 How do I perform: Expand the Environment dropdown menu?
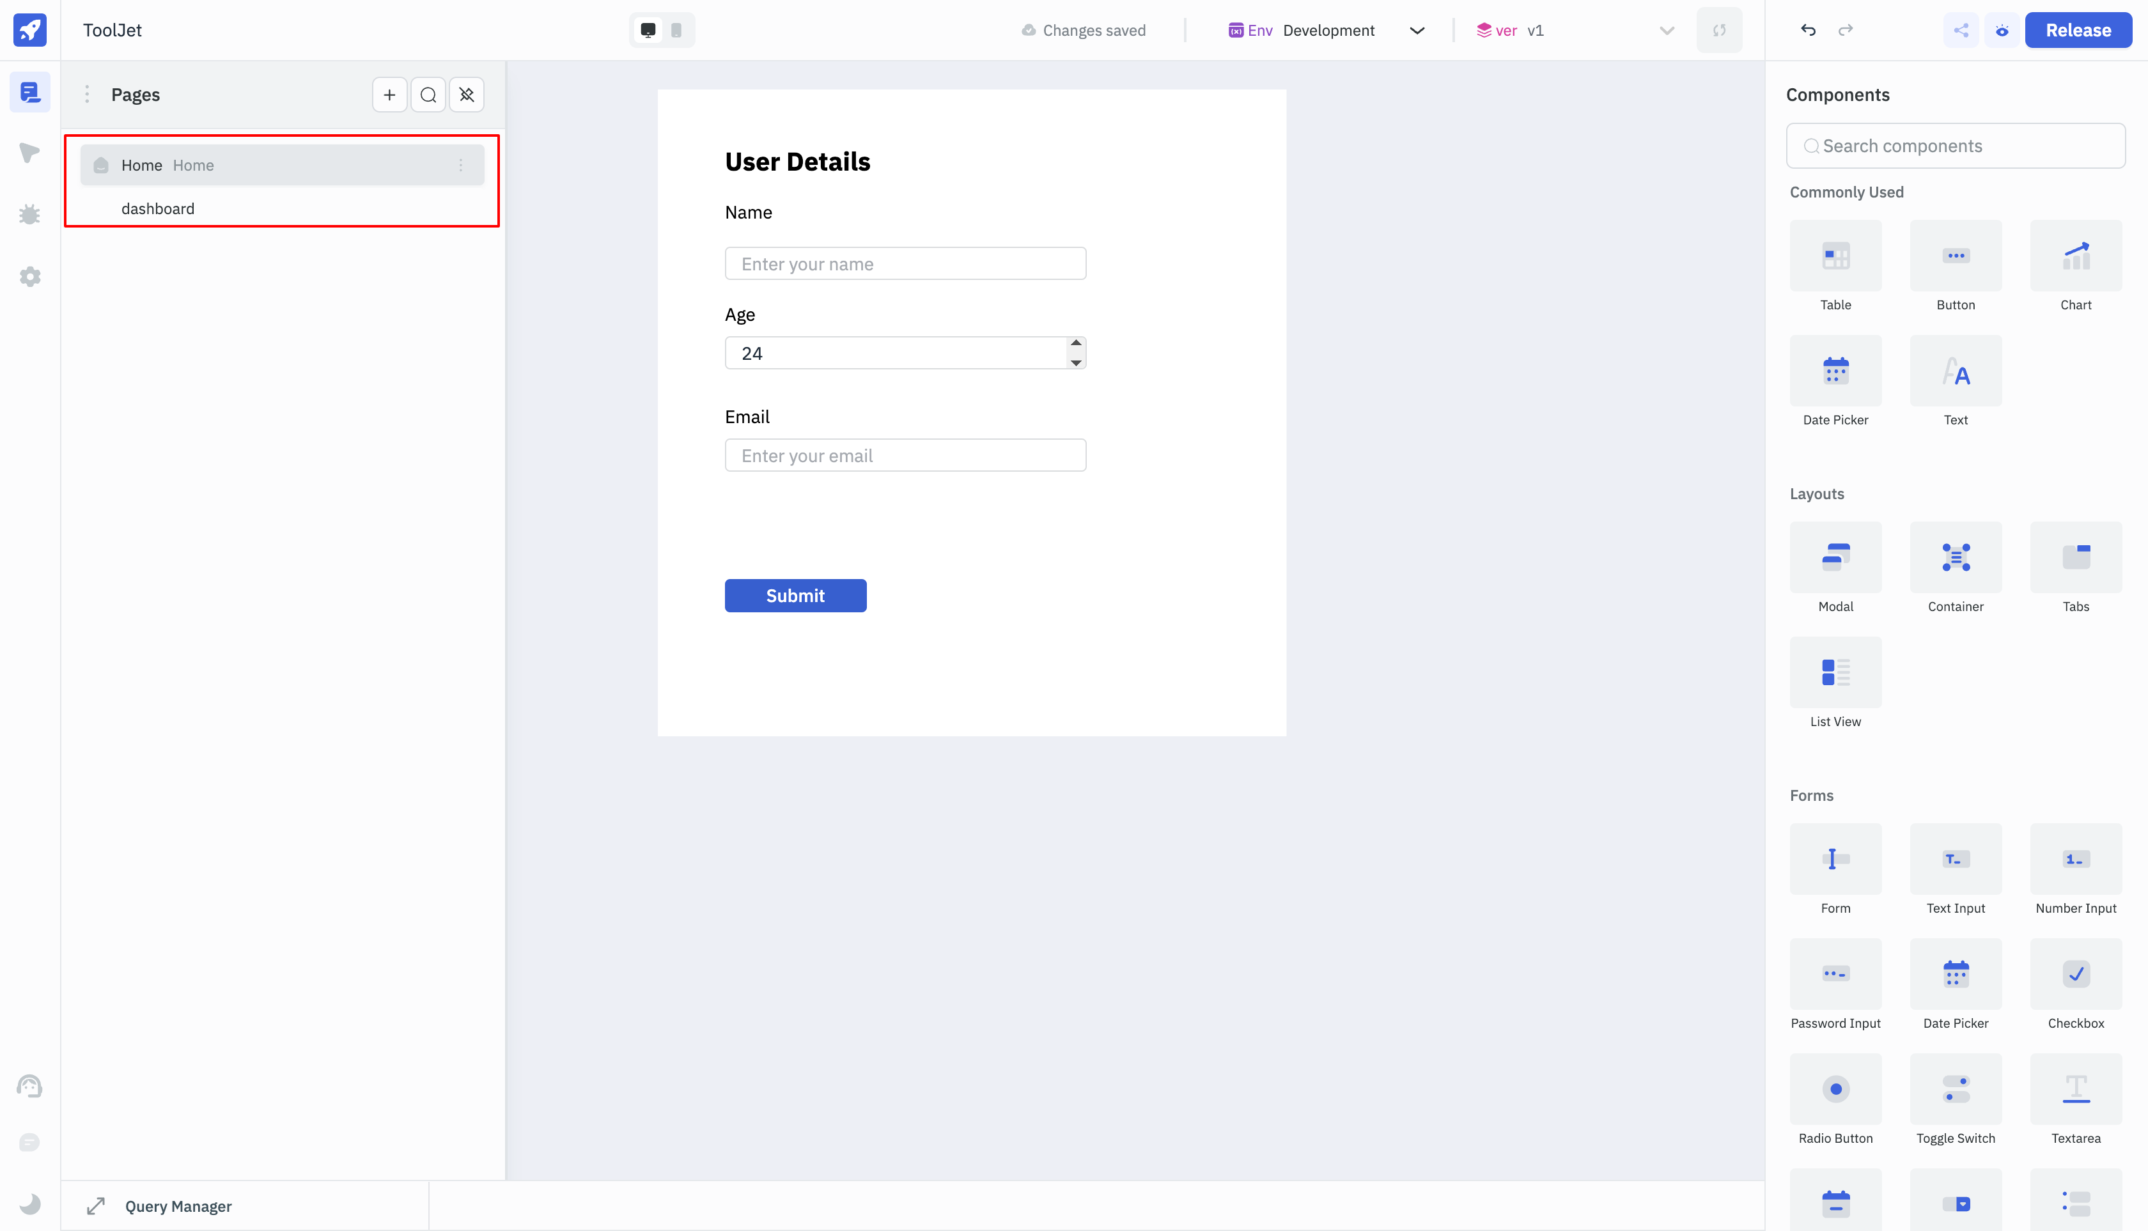(1415, 29)
